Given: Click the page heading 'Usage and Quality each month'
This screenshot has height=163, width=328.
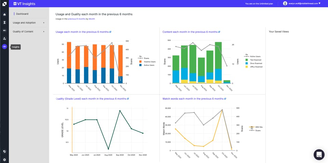Looking at the screenshot, I should pyautogui.click(x=94, y=14).
